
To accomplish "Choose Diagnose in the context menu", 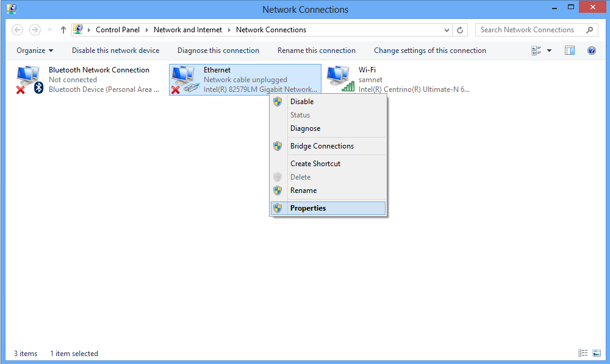I will (x=328, y=128).
